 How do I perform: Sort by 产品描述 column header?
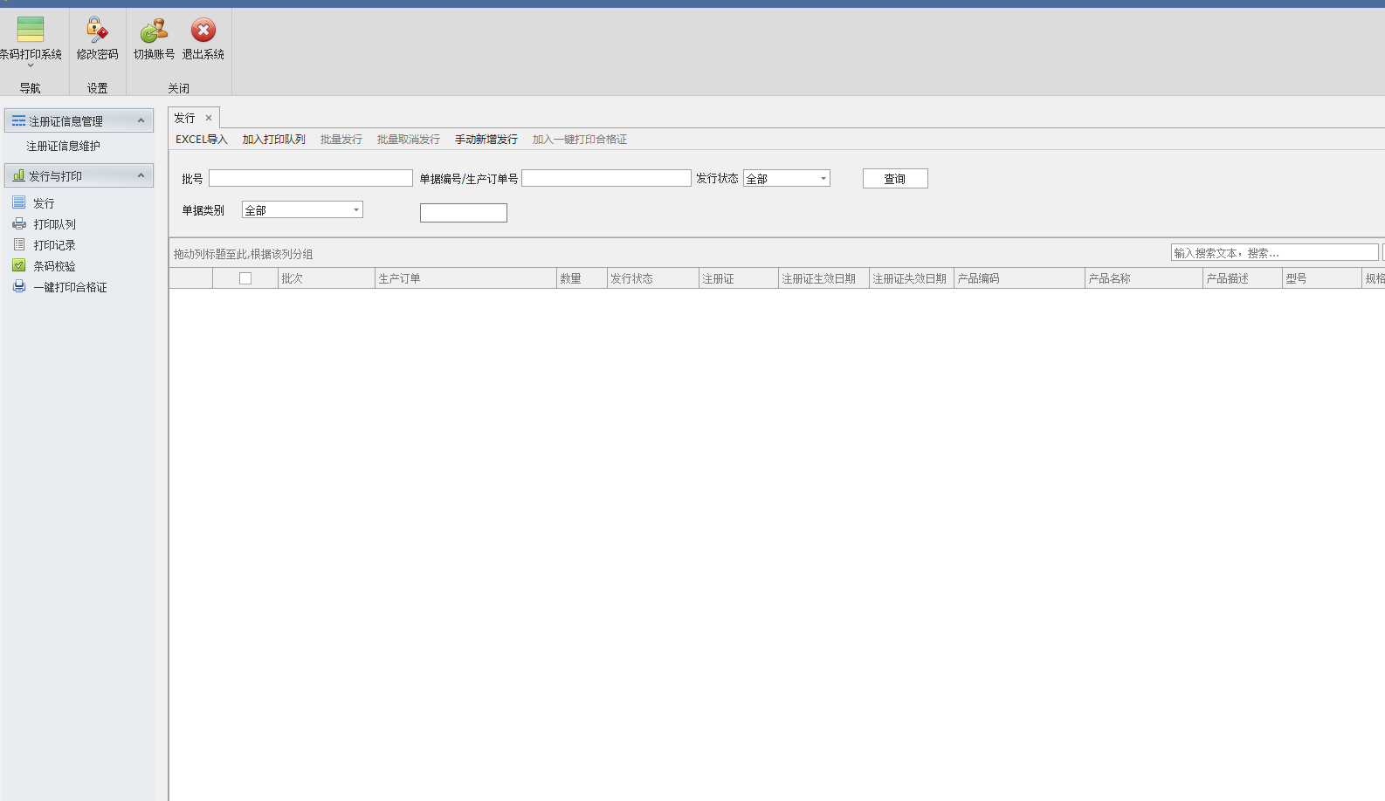(x=1243, y=278)
